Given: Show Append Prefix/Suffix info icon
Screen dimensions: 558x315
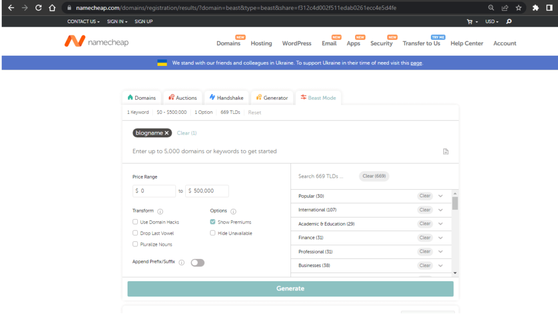Looking at the screenshot, I should tap(181, 263).
